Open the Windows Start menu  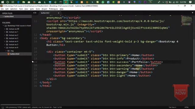coord(2,2)
